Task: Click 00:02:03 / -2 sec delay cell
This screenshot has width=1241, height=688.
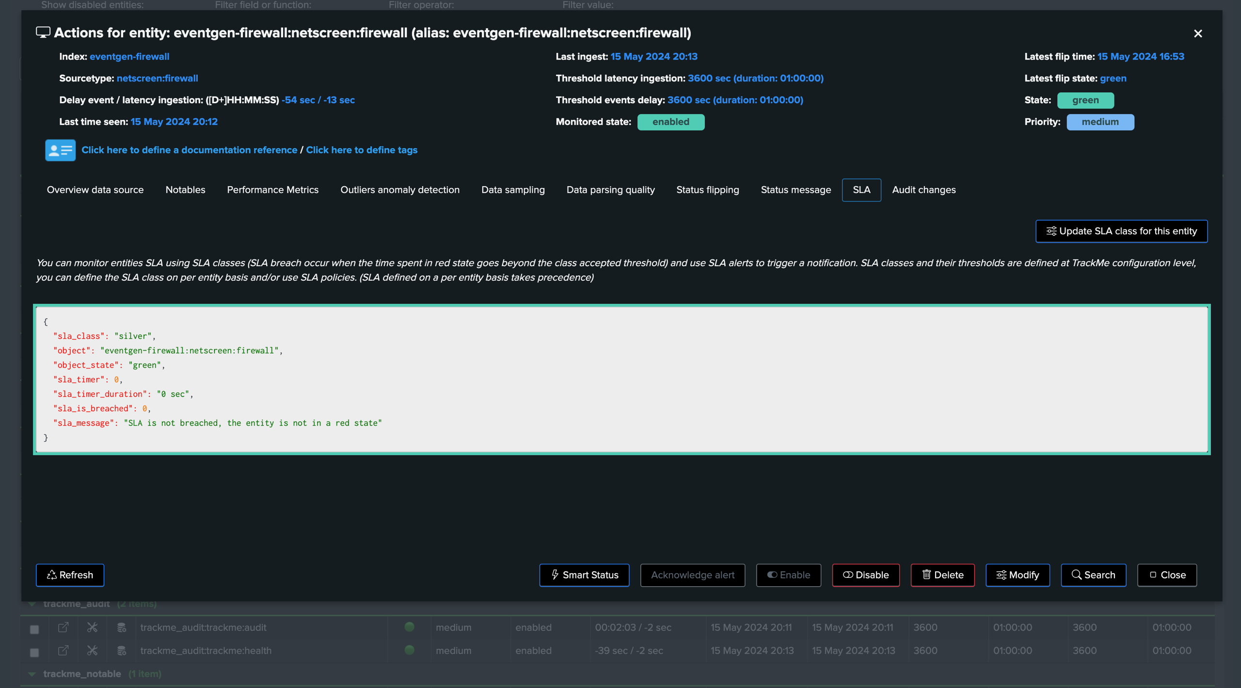Action: click(633, 627)
